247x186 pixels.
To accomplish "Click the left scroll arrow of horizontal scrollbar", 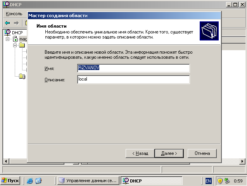I will [x=6, y=161].
